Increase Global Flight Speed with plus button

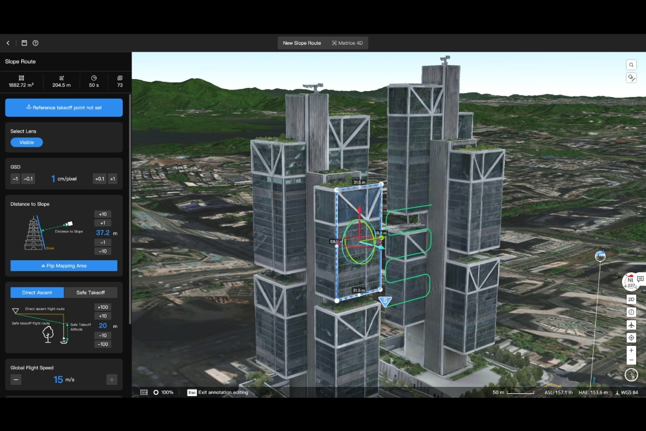[112, 380]
